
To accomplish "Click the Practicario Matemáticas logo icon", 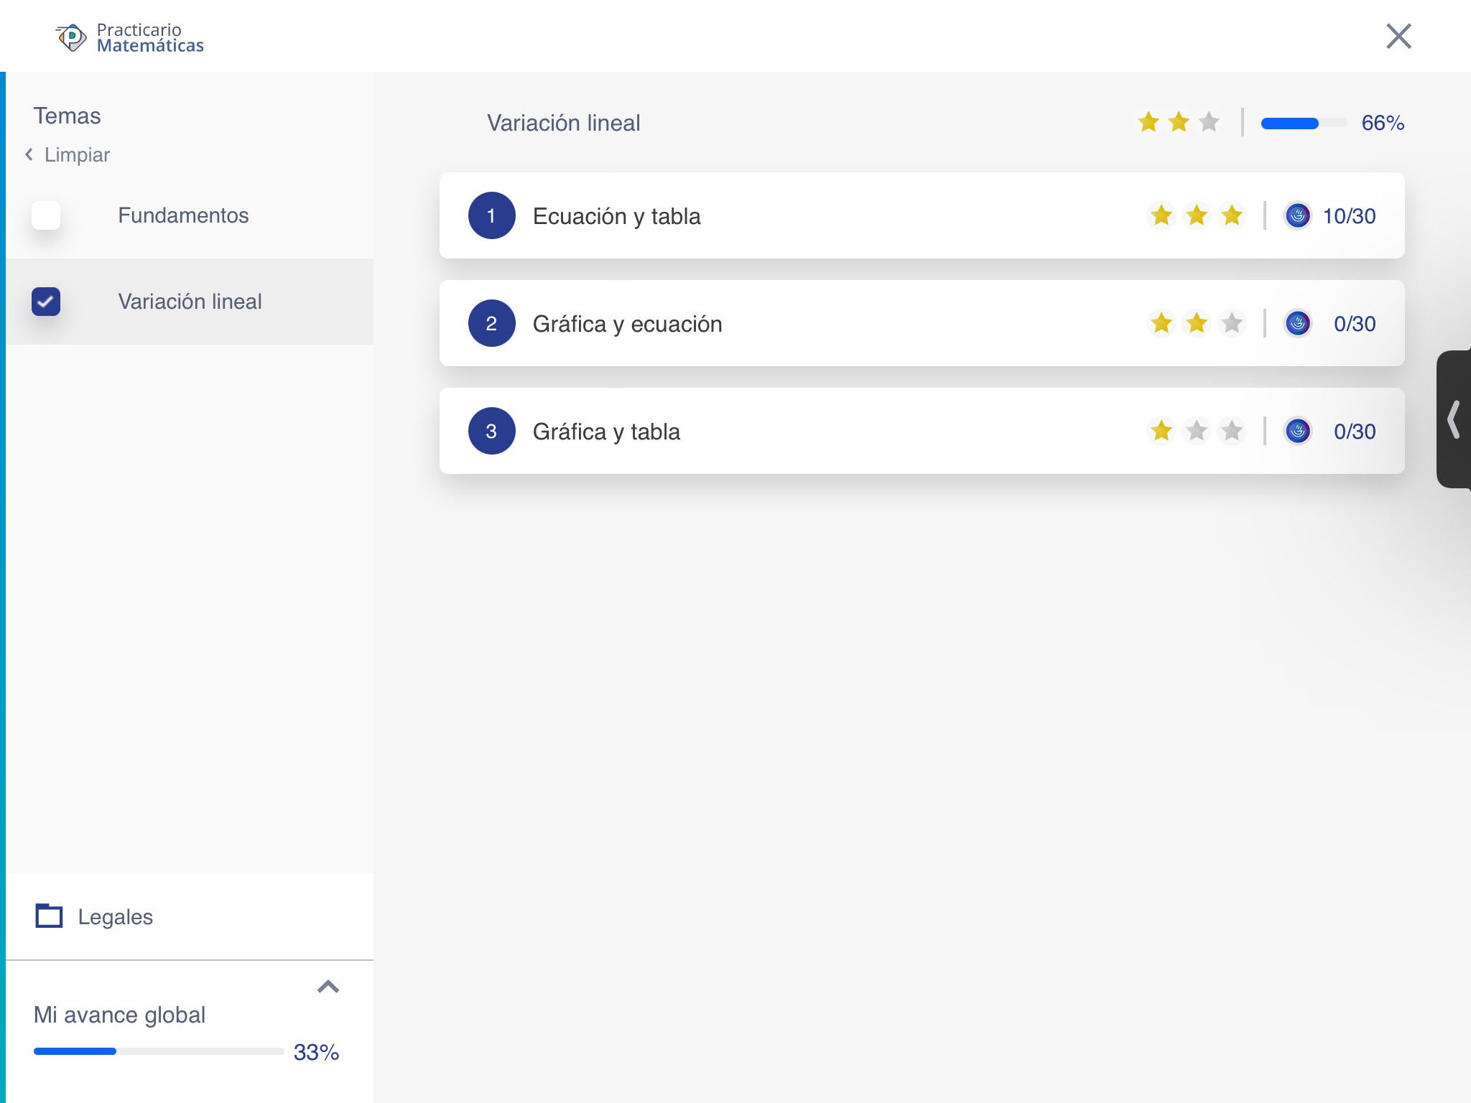I will pos(71,37).
